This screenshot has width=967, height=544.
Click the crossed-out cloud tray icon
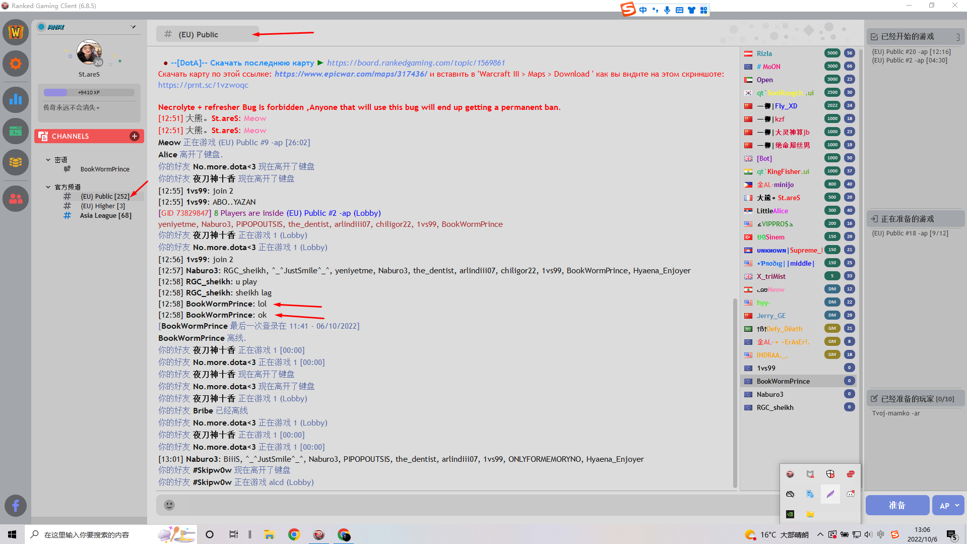pyautogui.click(x=790, y=494)
